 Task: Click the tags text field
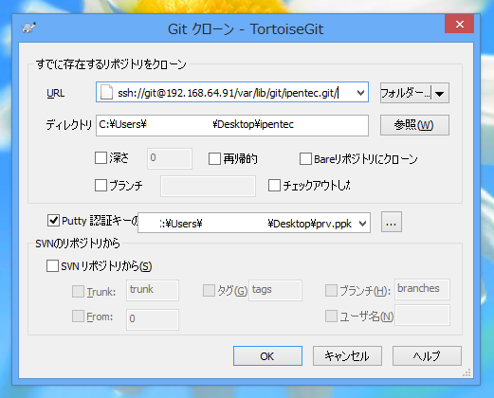click(x=275, y=290)
